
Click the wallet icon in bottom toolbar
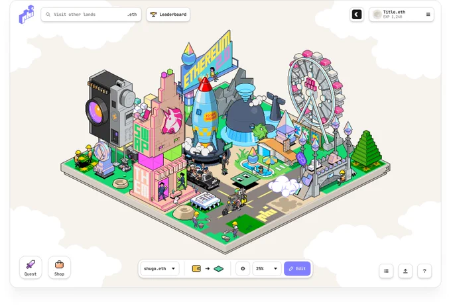[x=196, y=269]
